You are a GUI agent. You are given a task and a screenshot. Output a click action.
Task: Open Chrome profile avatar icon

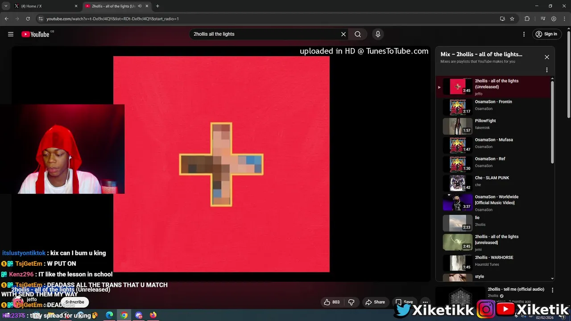coord(554,19)
